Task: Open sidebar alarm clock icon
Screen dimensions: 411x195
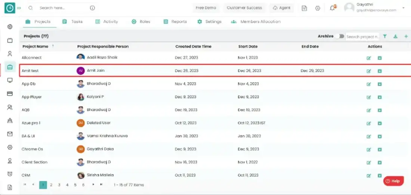Action: pos(10,174)
